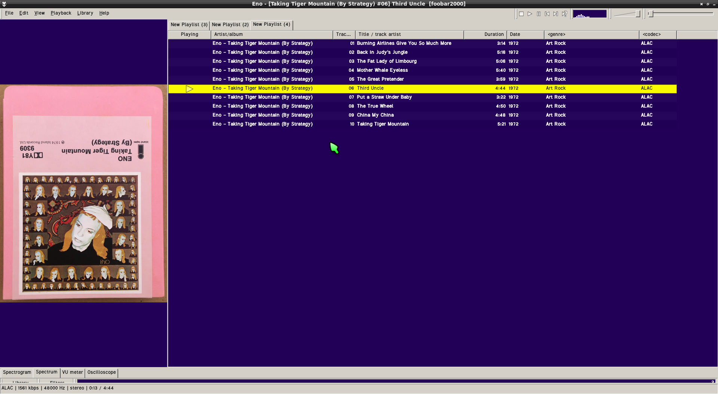Select the New Playlist (4) tab
The image size is (718, 394).
(x=271, y=24)
